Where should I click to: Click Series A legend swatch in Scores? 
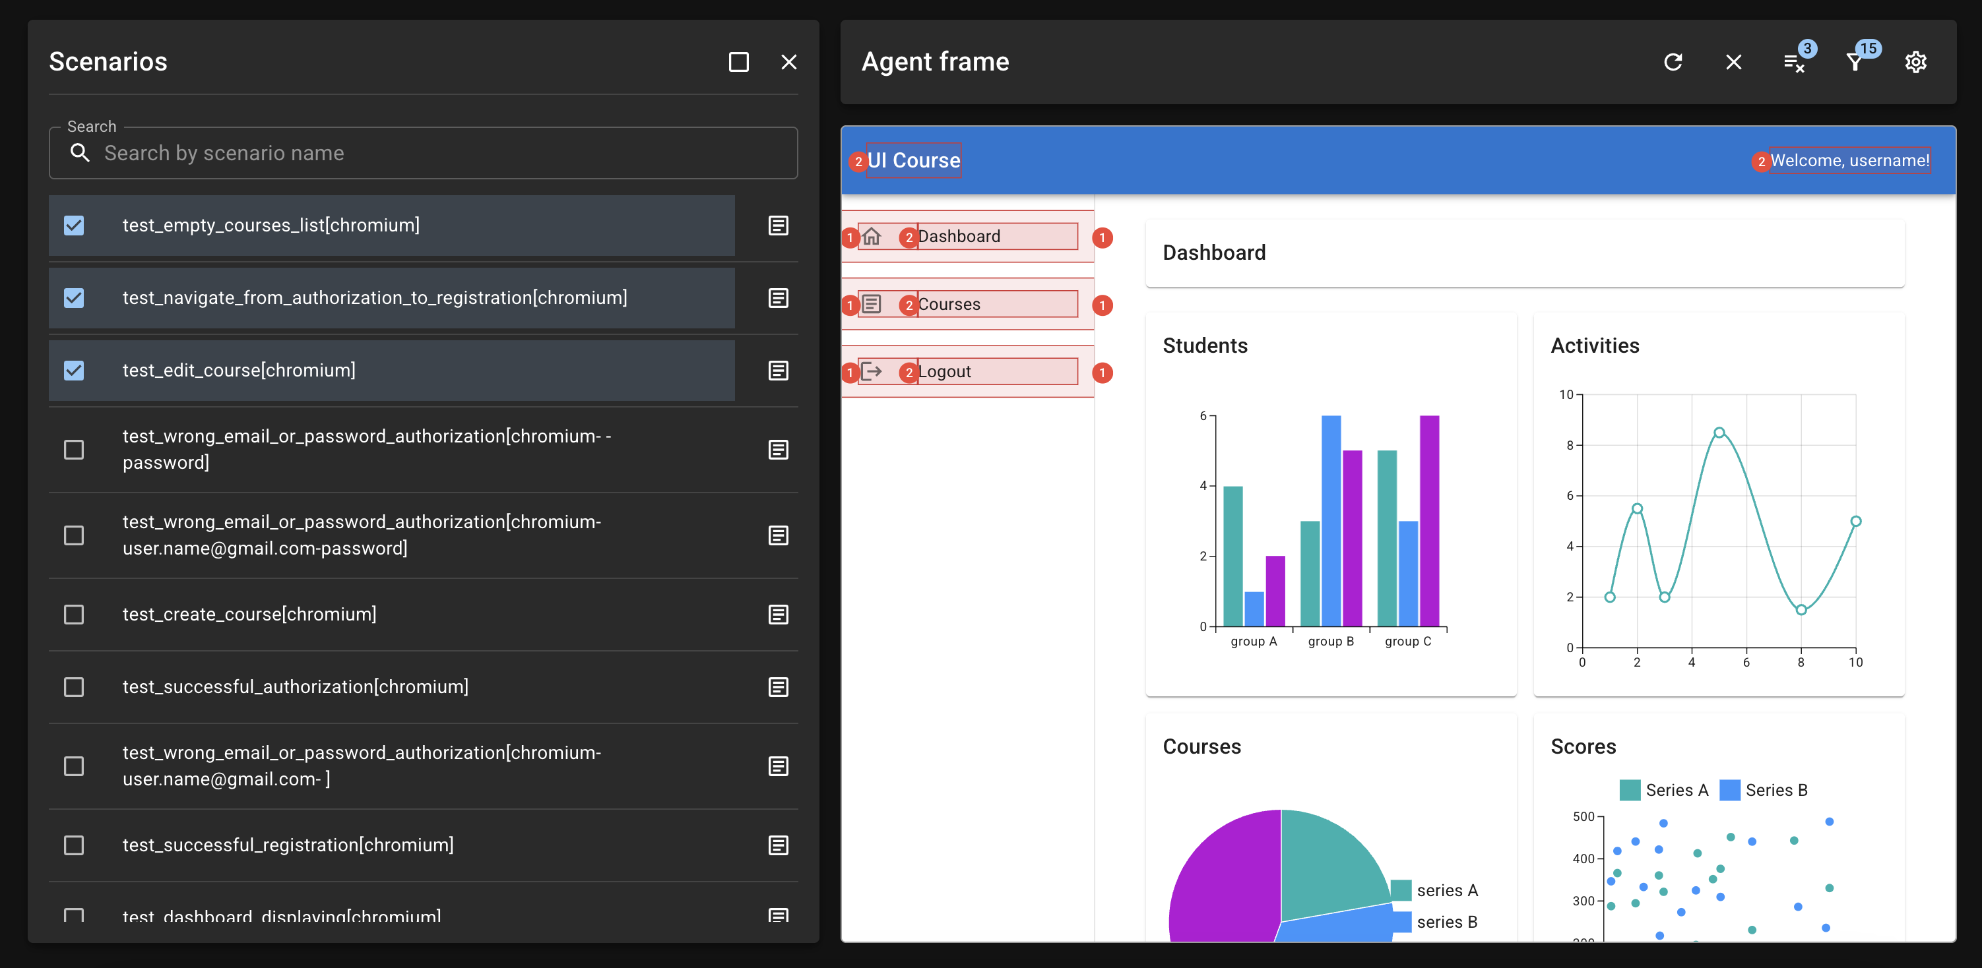pyautogui.click(x=1630, y=789)
